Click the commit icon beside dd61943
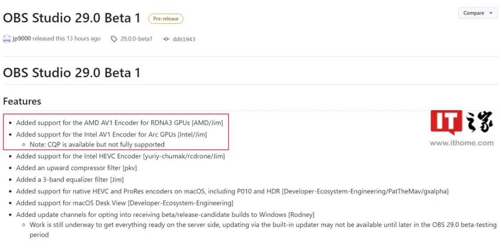The width and height of the screenshot is (501, 249). click(166, 39)
